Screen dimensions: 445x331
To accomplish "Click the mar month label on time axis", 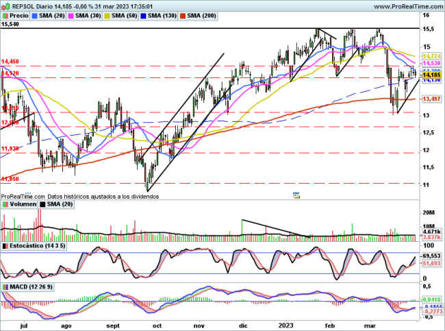I will pos(370,326).
